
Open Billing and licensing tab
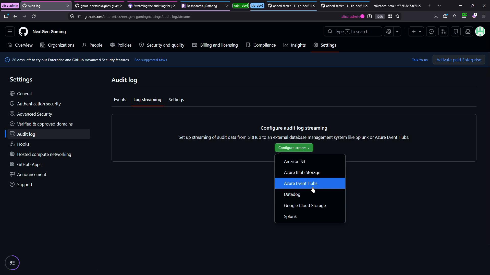pyautogui.click(x=215, y=45)
